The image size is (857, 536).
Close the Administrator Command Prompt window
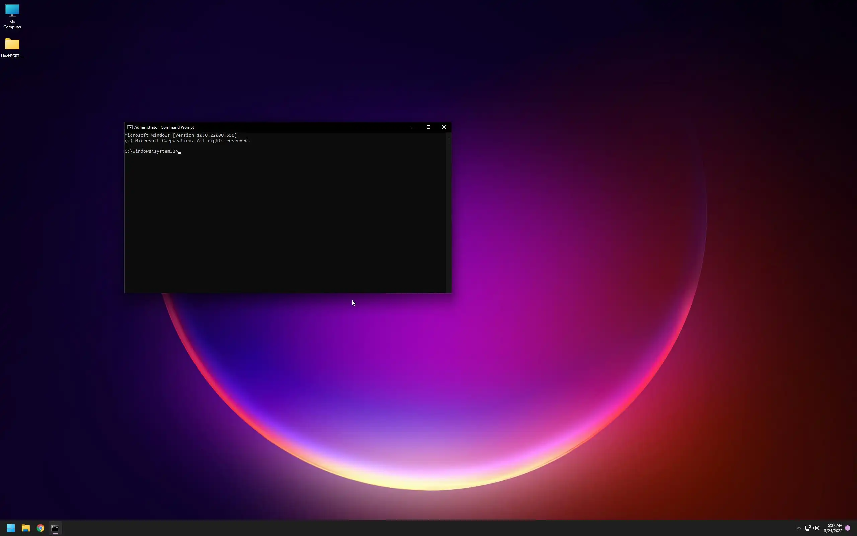pos(444,127)
